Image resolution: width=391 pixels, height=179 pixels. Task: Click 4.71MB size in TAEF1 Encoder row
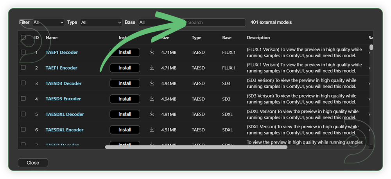pyautogui.click(x=169, y=68)
